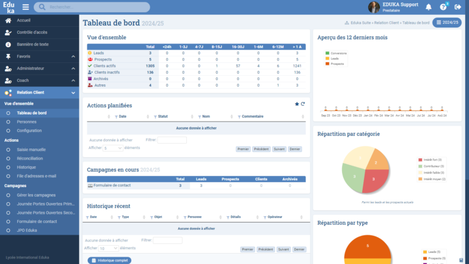
Task: Filter Historique récent by Opérateur icon
Action: pyautogui.click(x=265, y=218)
